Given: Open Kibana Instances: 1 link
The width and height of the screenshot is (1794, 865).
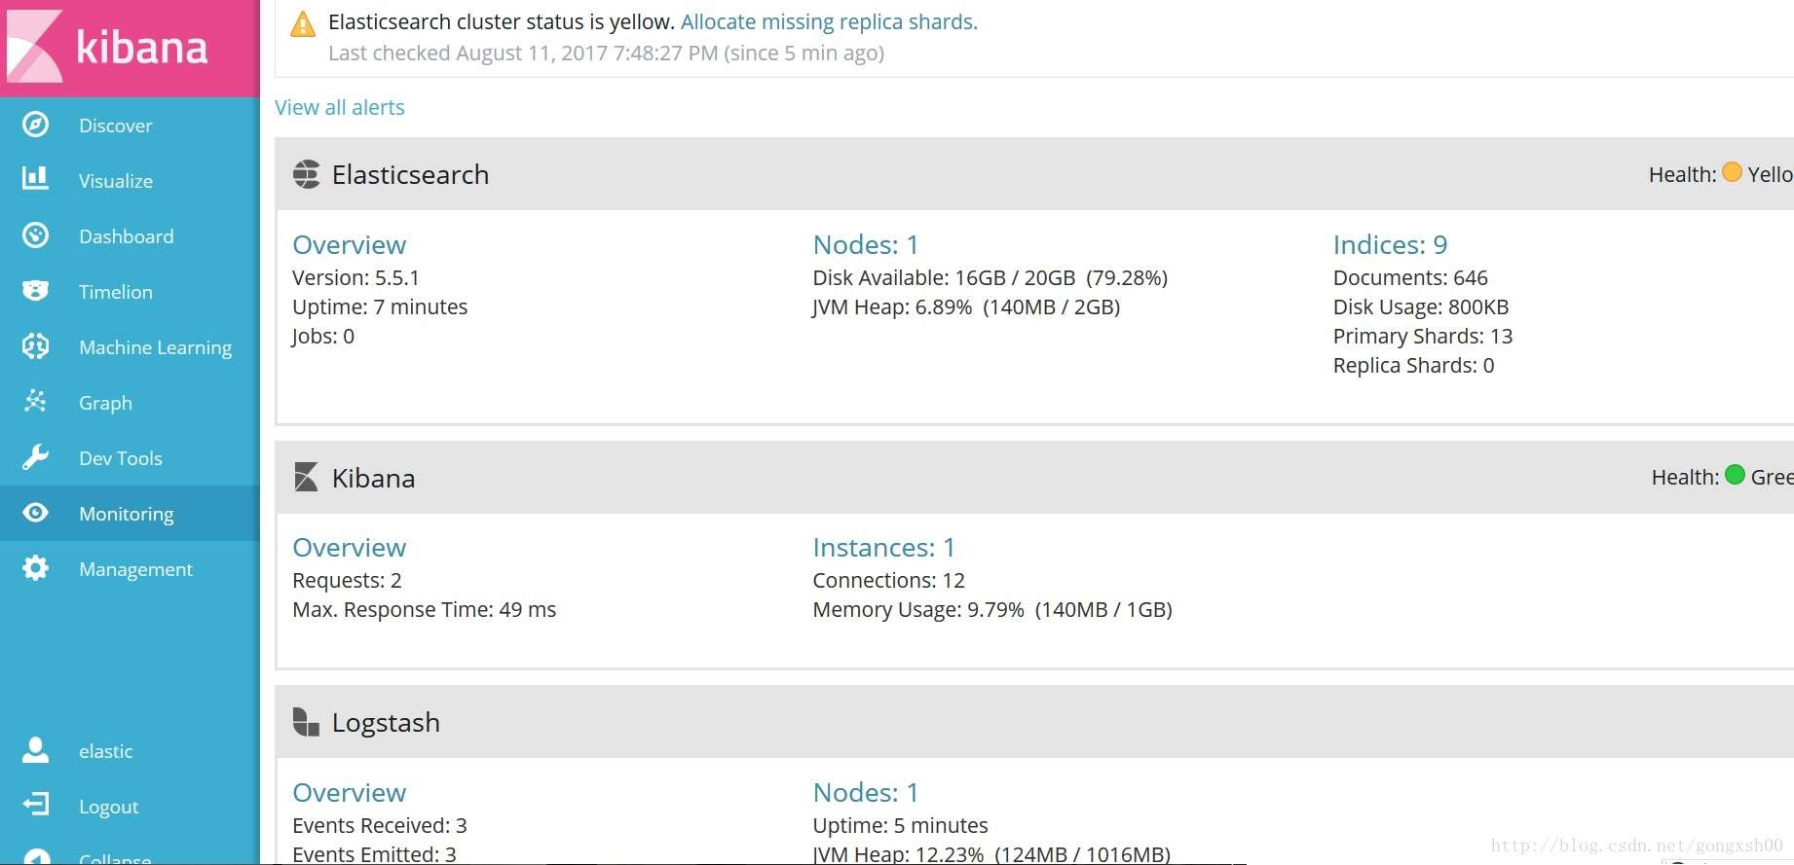Looking at the screenshot, I should coord(882,548).
